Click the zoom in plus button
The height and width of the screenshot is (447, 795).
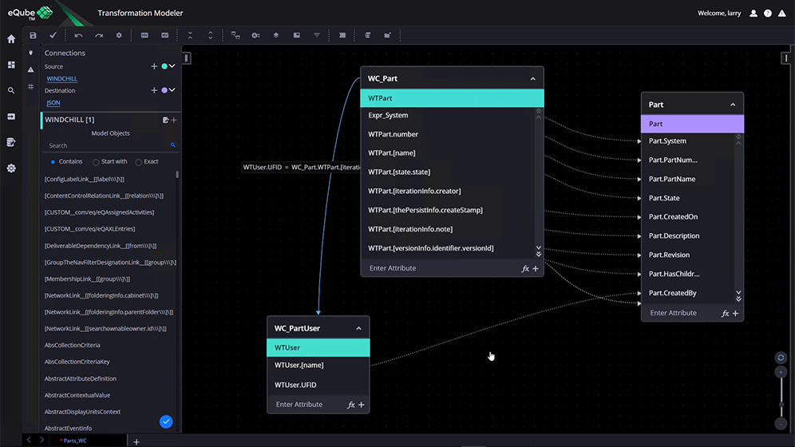click(x=781, y=373)
